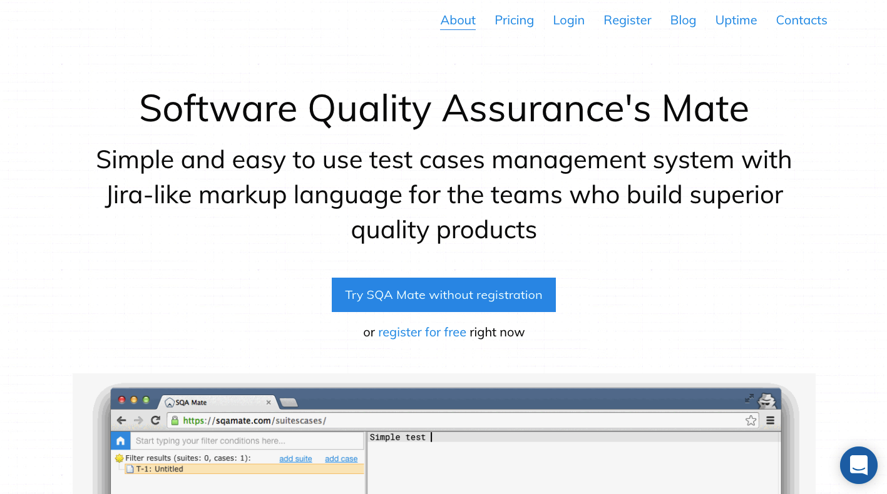Open a new tab in demo browser

click(289, 402)
